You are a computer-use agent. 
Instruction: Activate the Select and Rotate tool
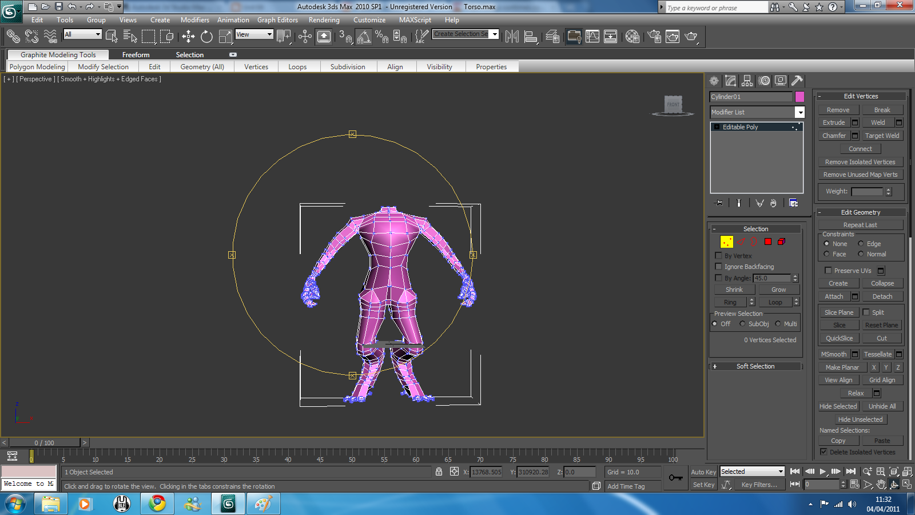(206, 37)
